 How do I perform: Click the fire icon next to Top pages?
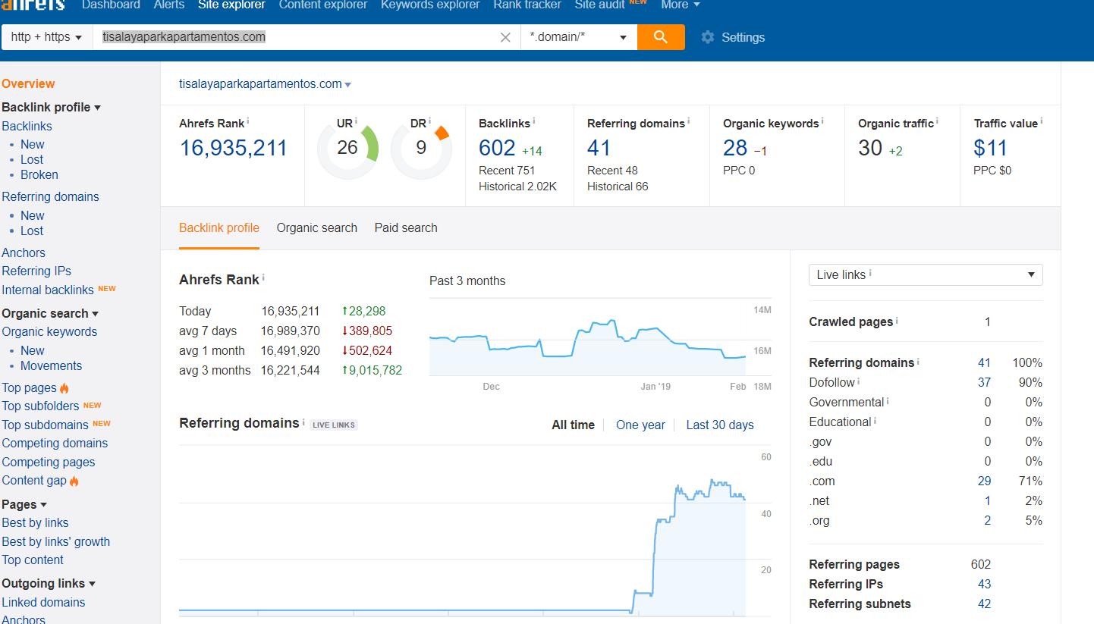pos(64,388)
